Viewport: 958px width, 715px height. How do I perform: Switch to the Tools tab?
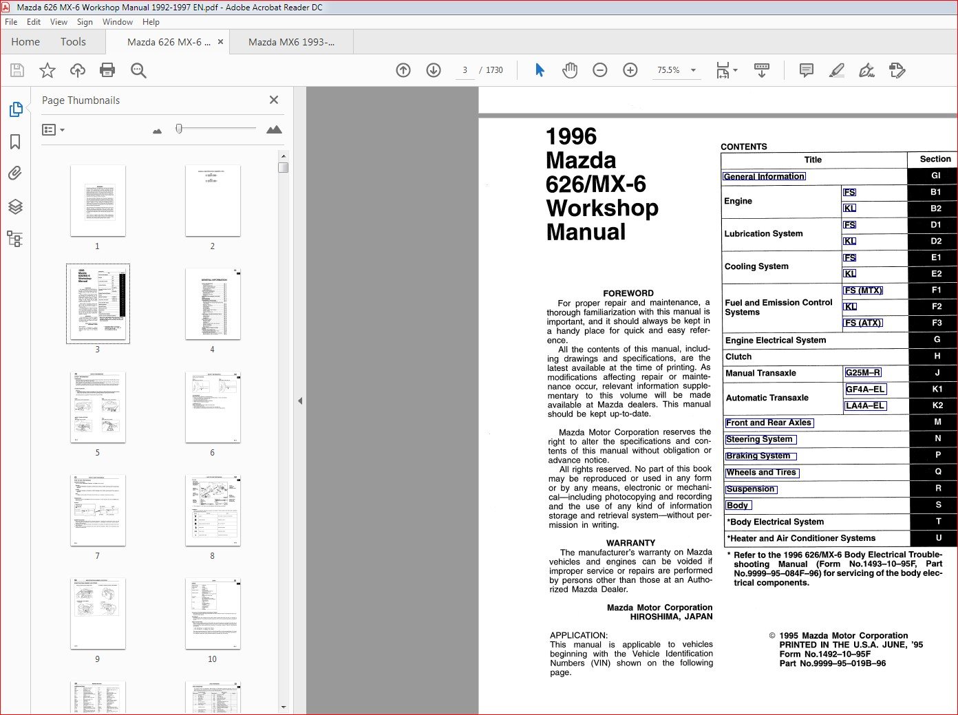click(73, 41)
